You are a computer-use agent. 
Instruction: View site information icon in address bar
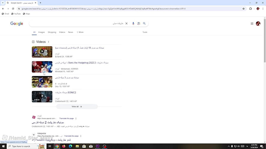coord(19,9)
